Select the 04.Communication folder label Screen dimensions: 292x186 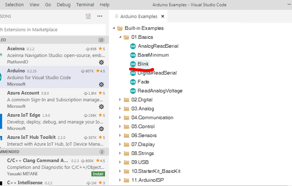[x=152, y=118]
